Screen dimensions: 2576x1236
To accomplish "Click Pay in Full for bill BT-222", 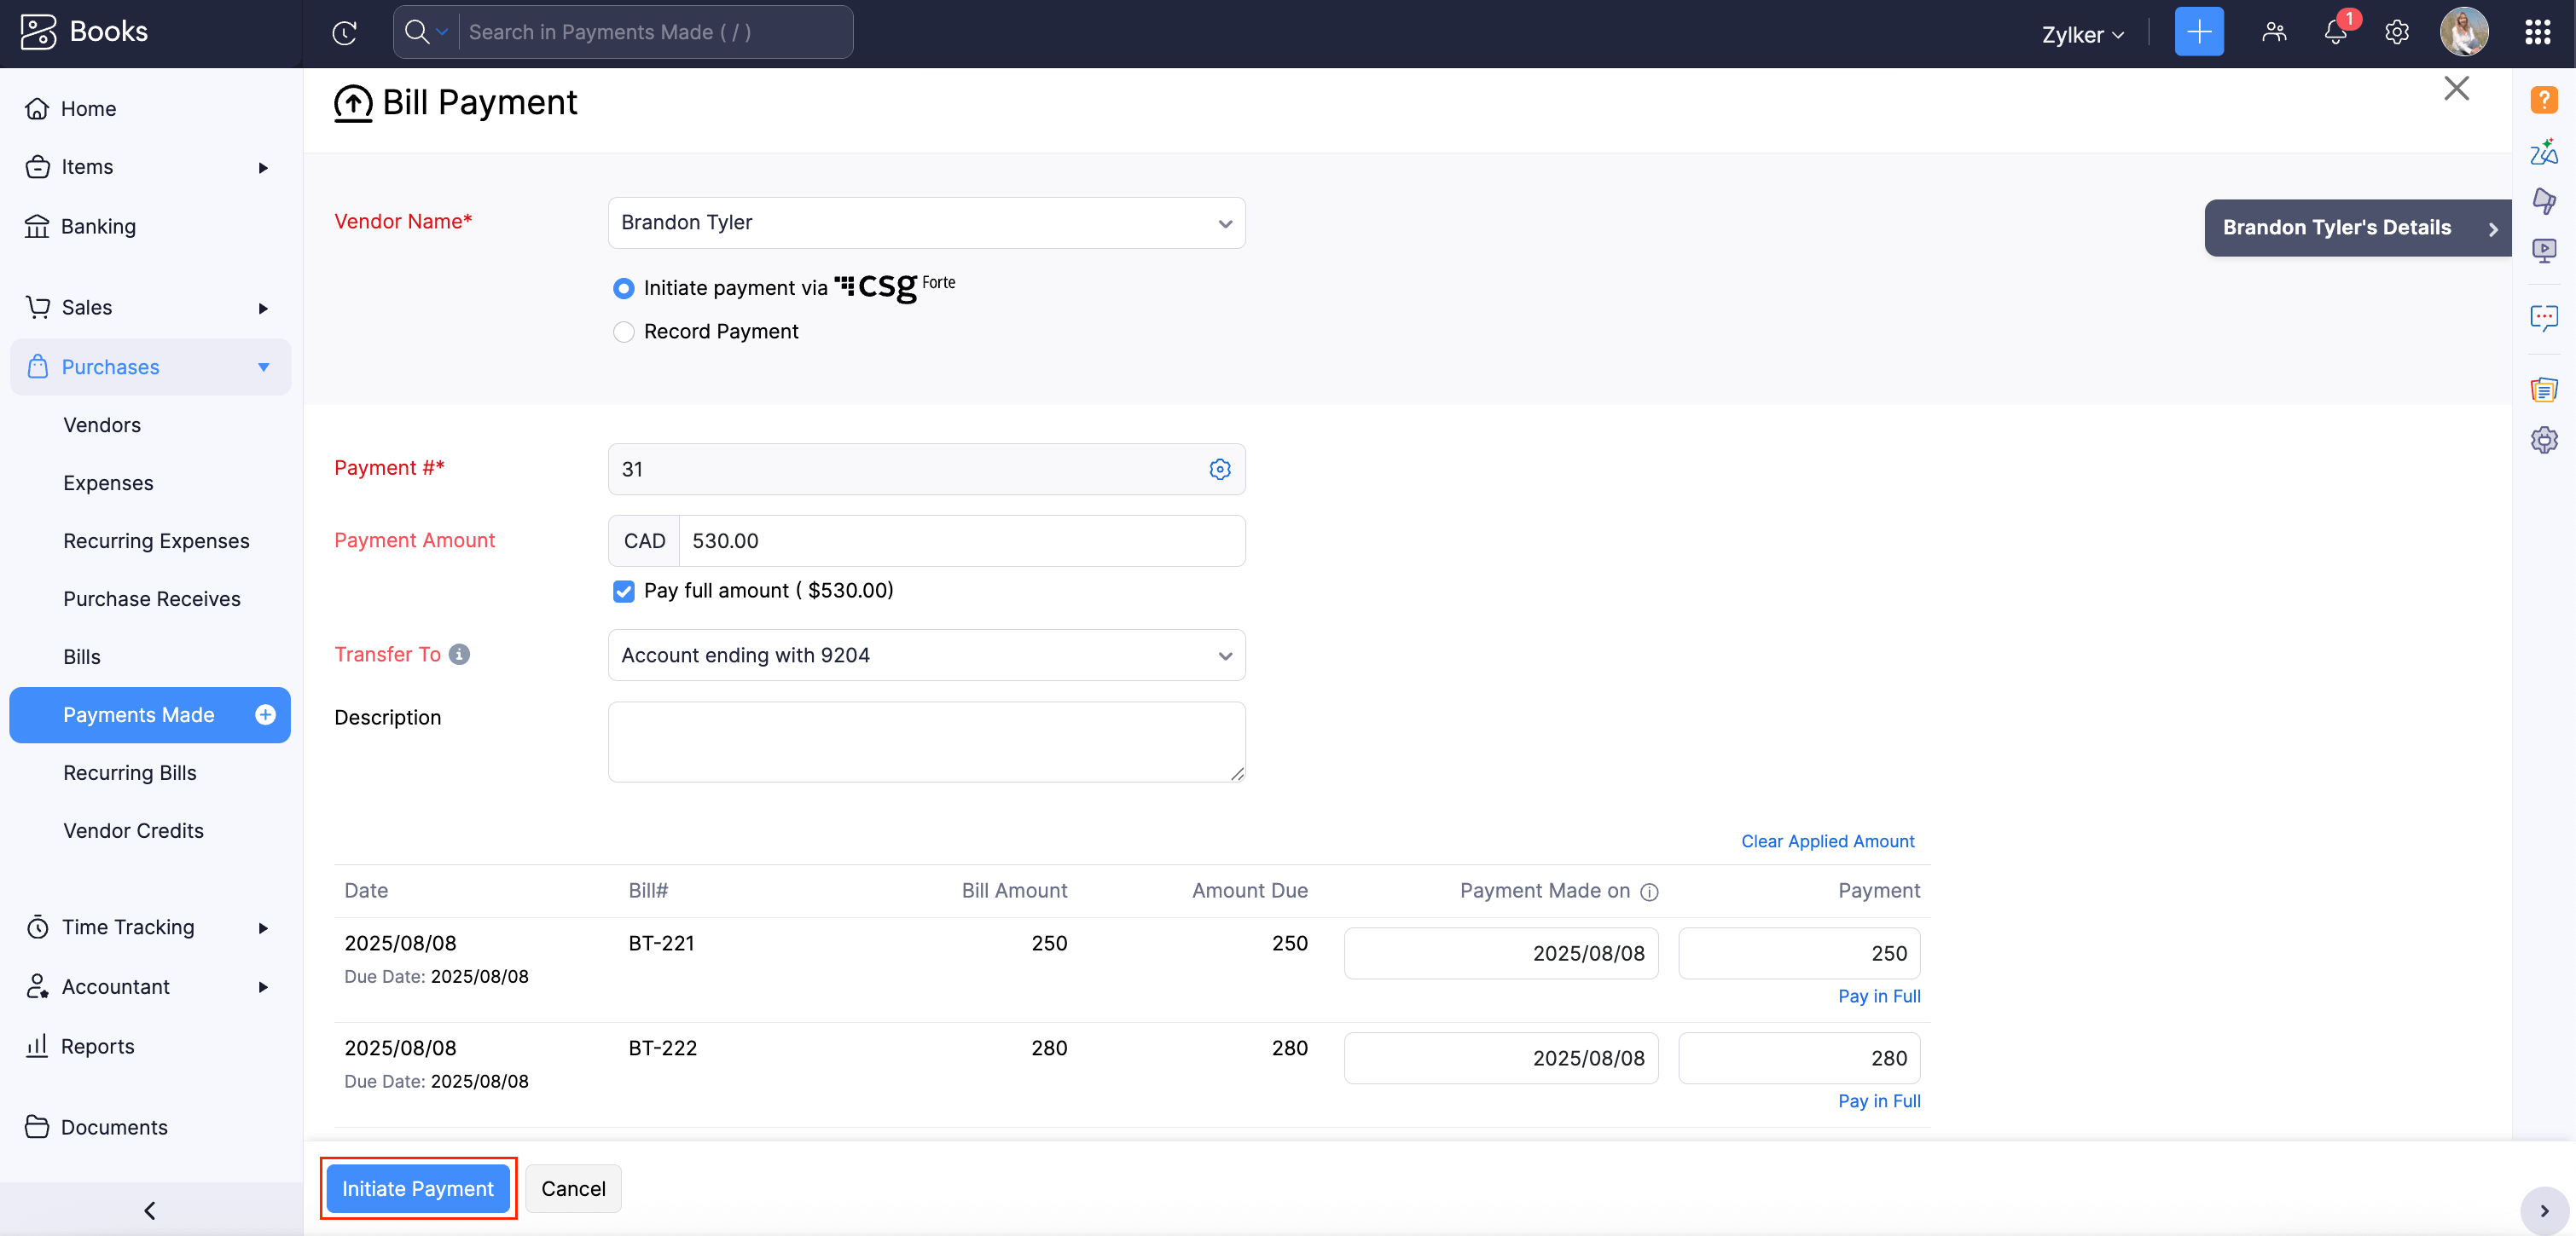I will pos(1879,1100).
